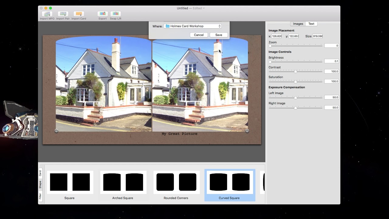Click the Import Pair toolbar icon
This screenshot has height=219, width=389.
[63, 14]
